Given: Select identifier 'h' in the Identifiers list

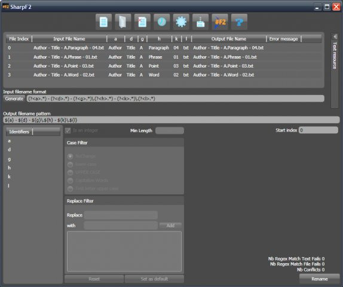Looking at the screenshot, I should (x=9, y=168).
